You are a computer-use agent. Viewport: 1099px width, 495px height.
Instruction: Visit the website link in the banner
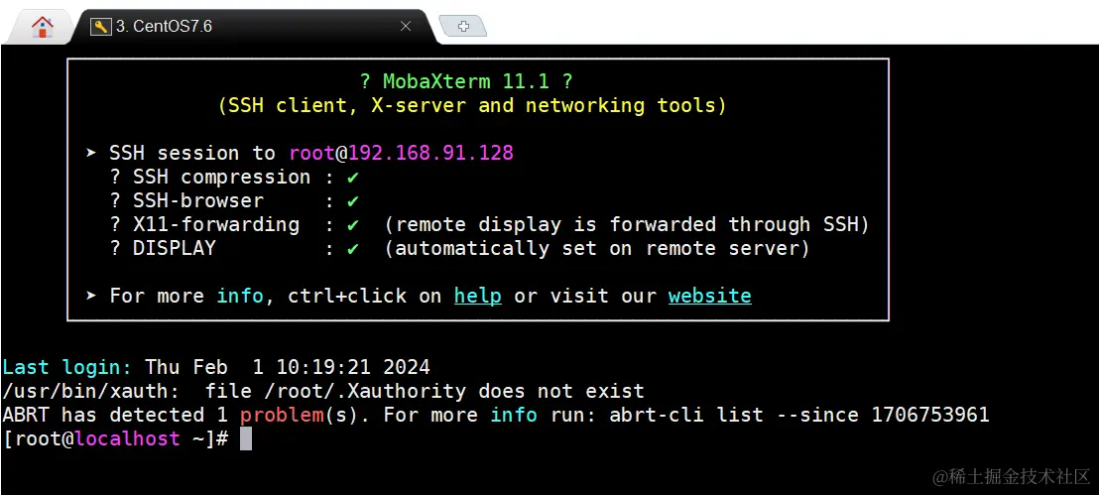click(x=709, y=296)
